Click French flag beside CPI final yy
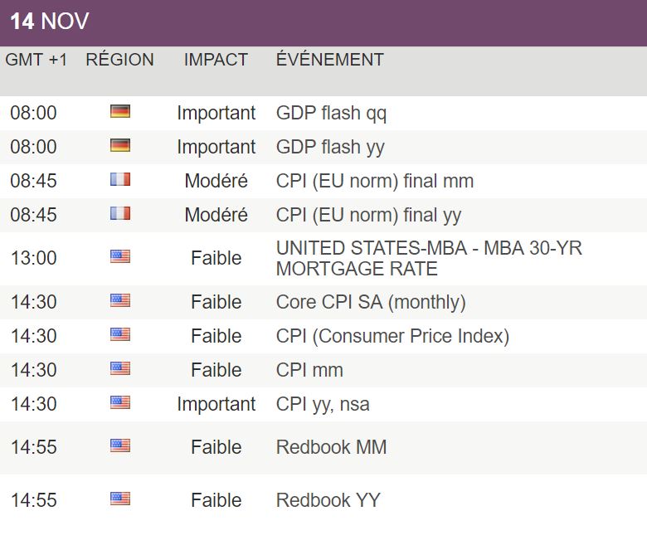 pyautogui.click(x=120, y=214)
